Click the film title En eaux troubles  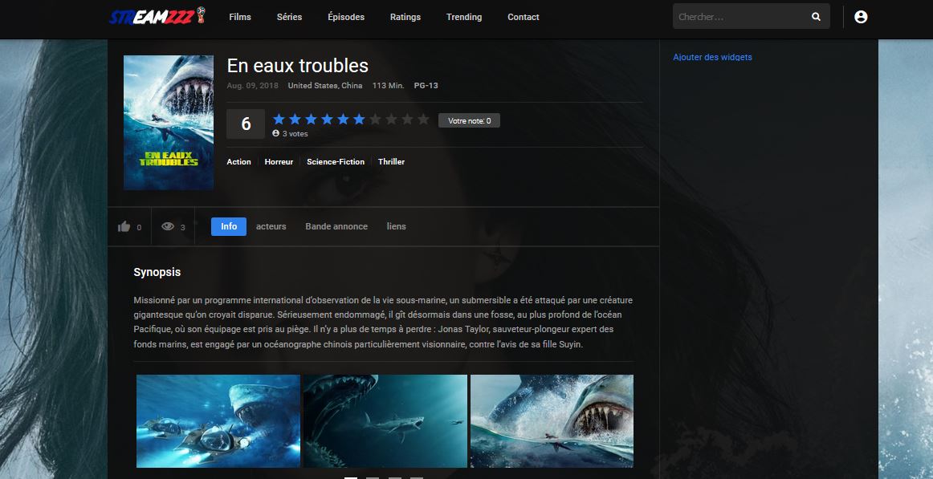[298, 65]
